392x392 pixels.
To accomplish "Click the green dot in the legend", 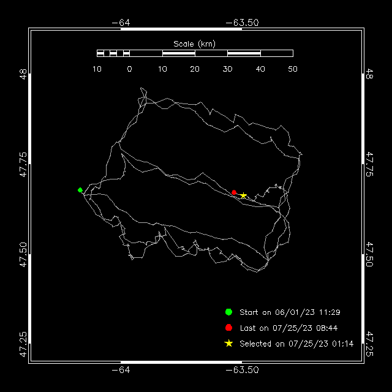I will 228,312.
